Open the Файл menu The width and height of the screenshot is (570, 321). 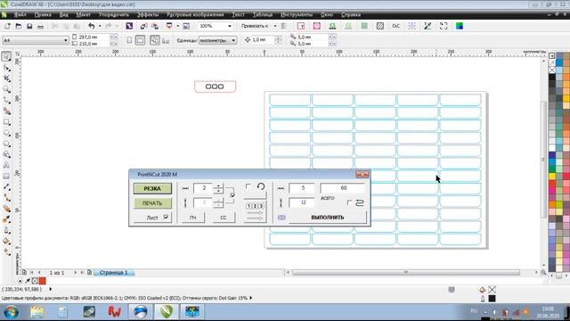pos(20,14)
